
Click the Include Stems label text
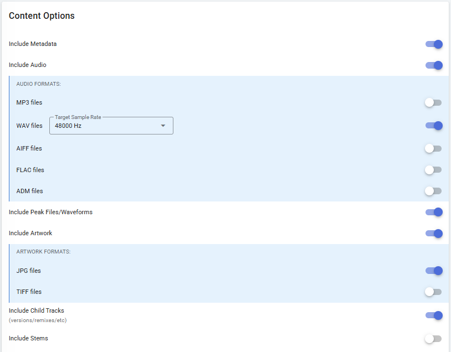28,338
